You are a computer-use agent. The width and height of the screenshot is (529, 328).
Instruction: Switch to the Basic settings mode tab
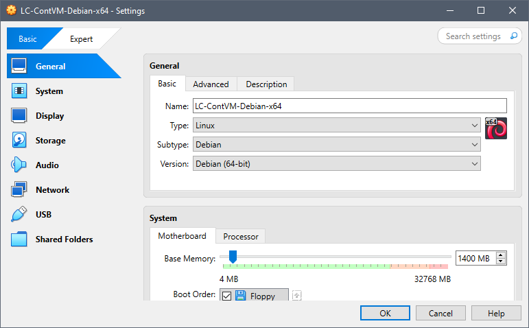27,39
